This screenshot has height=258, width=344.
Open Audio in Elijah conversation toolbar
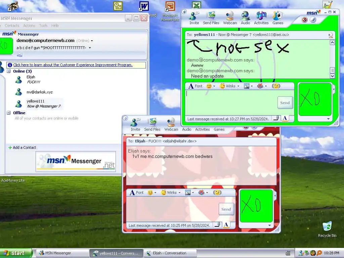tap(187, 129)
